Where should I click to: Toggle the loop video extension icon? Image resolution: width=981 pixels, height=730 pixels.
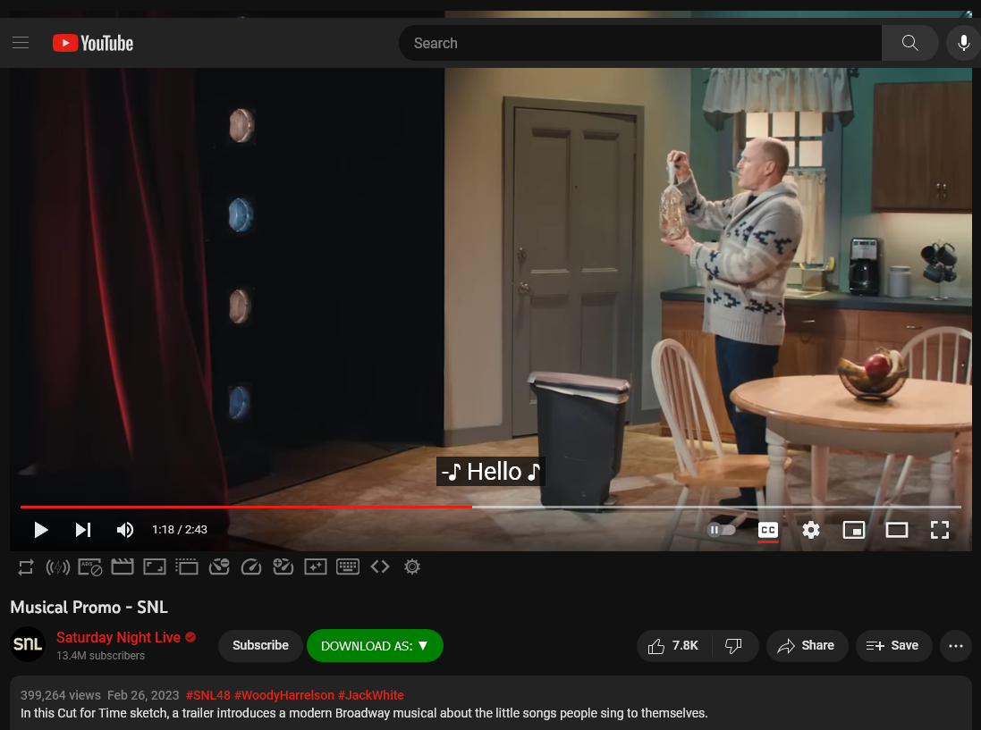click(x=26, y=566)
